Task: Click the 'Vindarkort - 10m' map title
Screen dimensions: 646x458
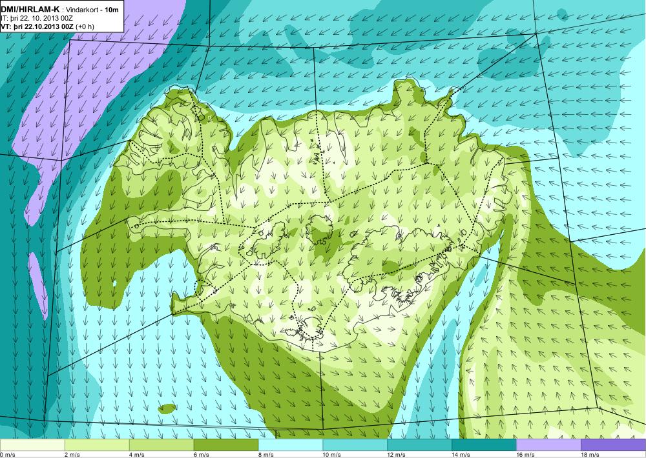Action: 92,9
